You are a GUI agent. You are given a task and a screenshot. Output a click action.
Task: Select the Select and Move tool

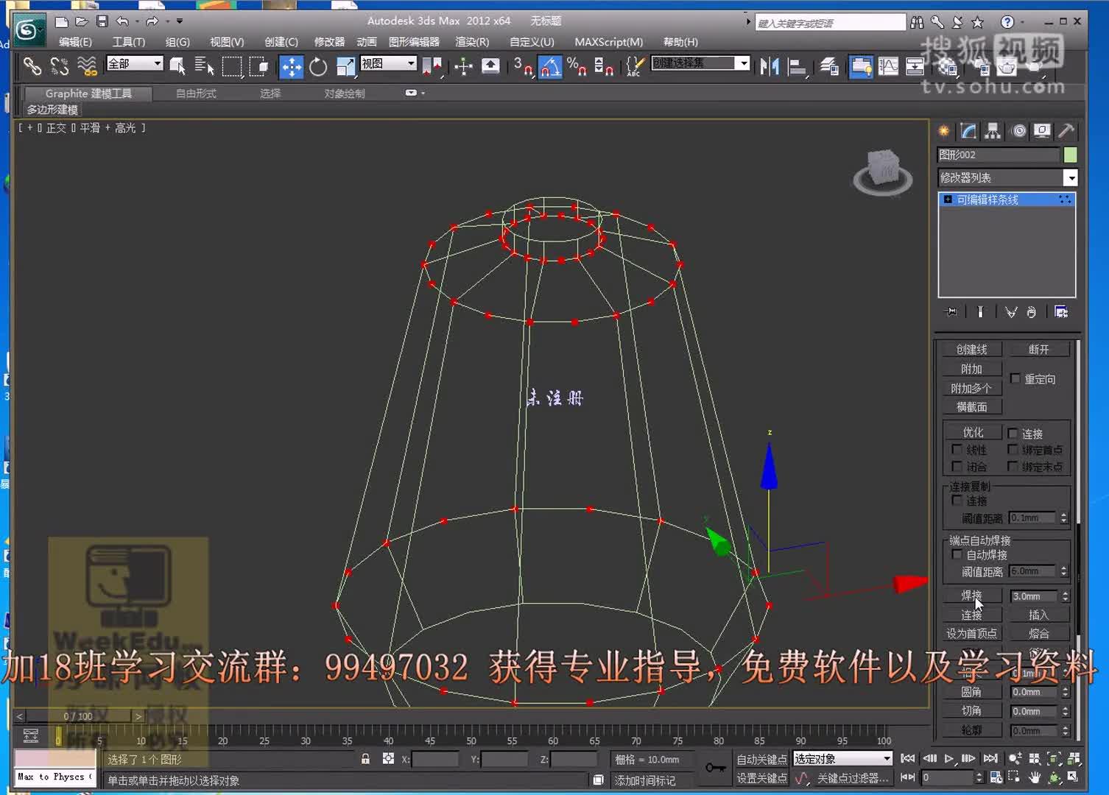point(292,67)
